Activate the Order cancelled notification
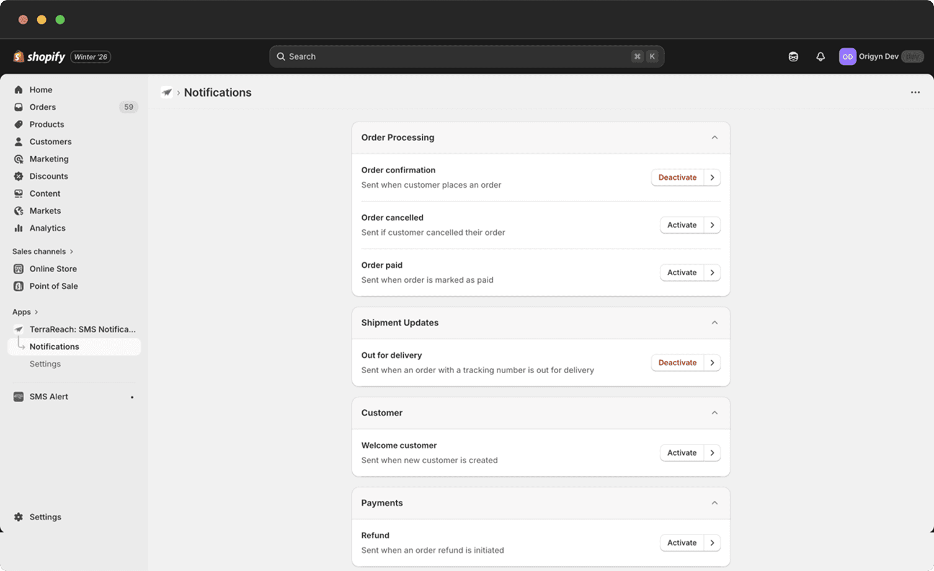 coord(682,224)
